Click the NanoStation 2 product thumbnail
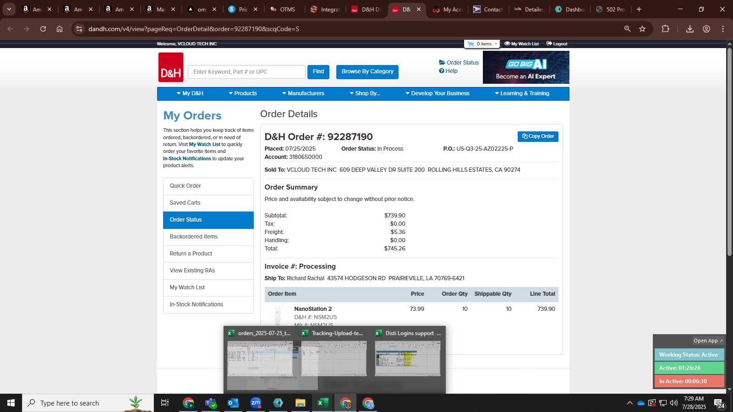 (278, 315)
